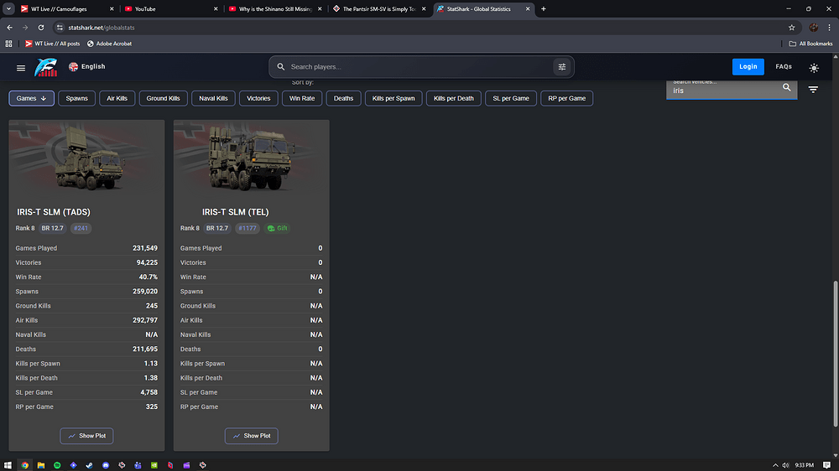Open the Adobe Acrobat bookmark
This screenshot has height=471, width=839.
tap(109, 44)
